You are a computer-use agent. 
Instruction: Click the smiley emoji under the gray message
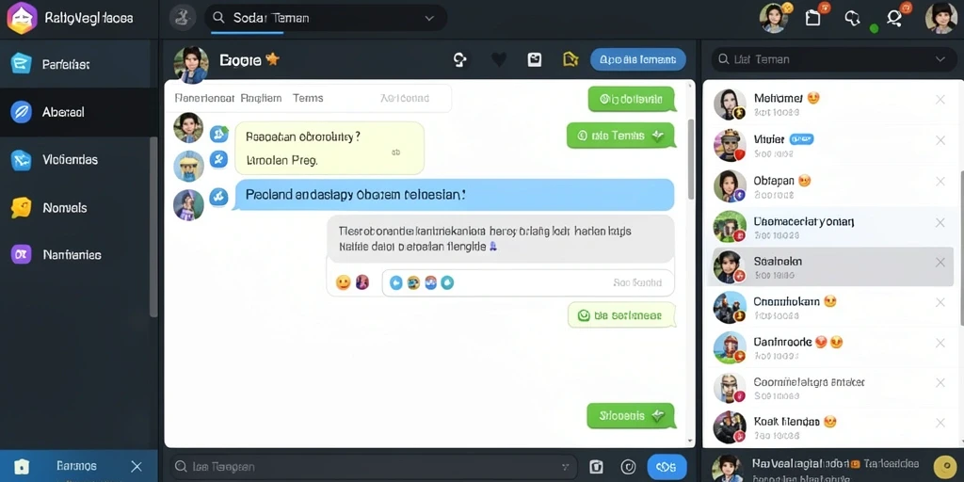343,282
